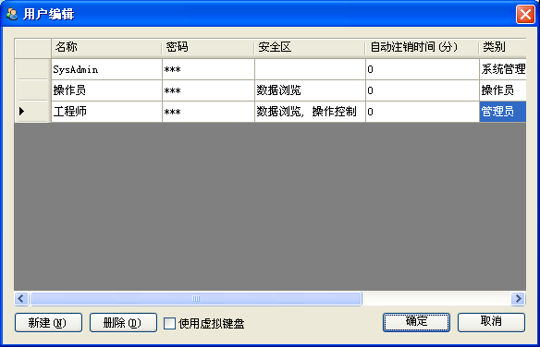Close the 用户编辑 dialog window

point(525,15)
